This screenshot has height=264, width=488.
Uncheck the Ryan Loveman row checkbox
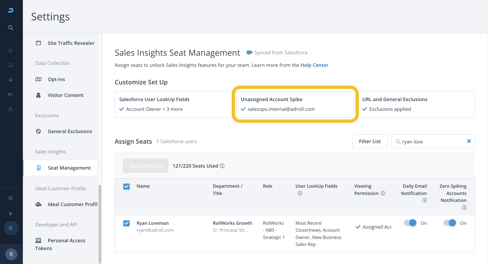(126, 223)
